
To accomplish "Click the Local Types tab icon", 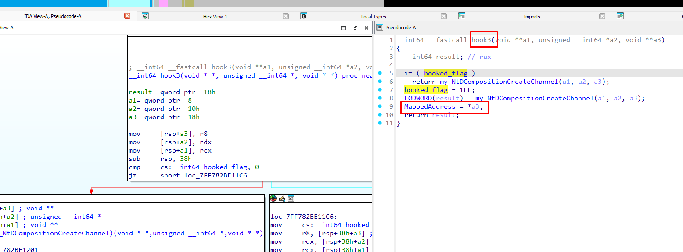I will 303,16.
